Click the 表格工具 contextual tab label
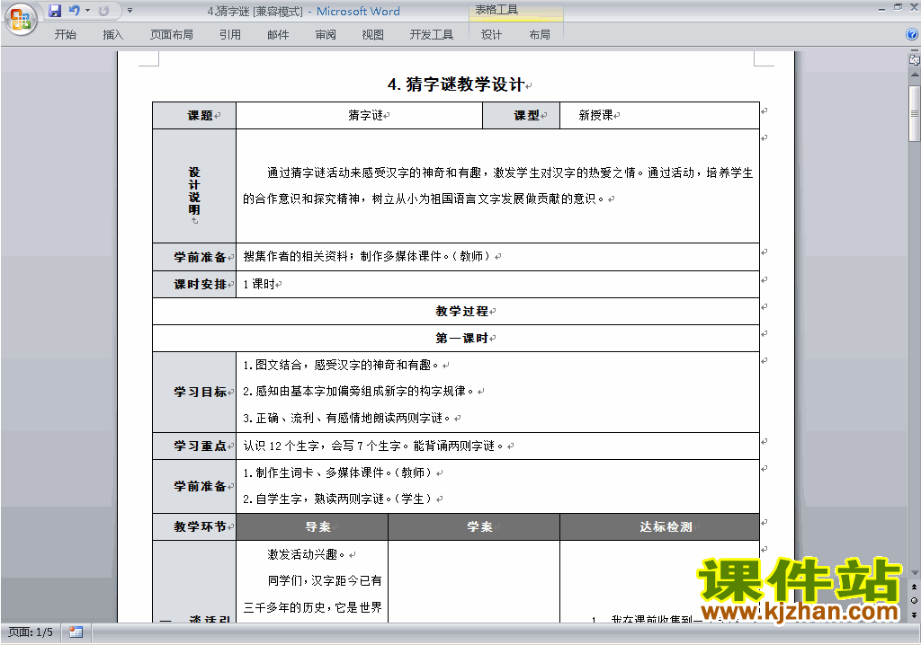The image size is (921, 645). [496, 10]
